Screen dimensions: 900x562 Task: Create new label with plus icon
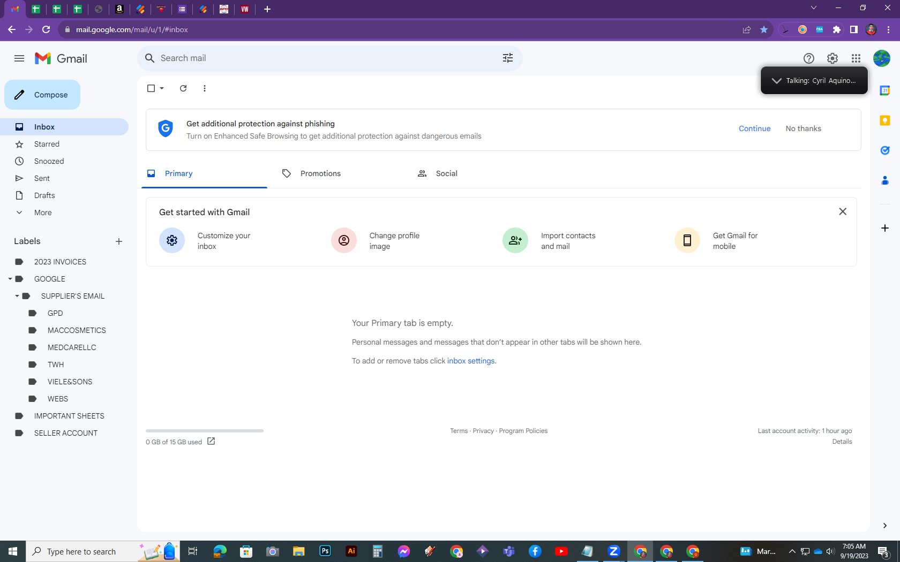(119, 241)
